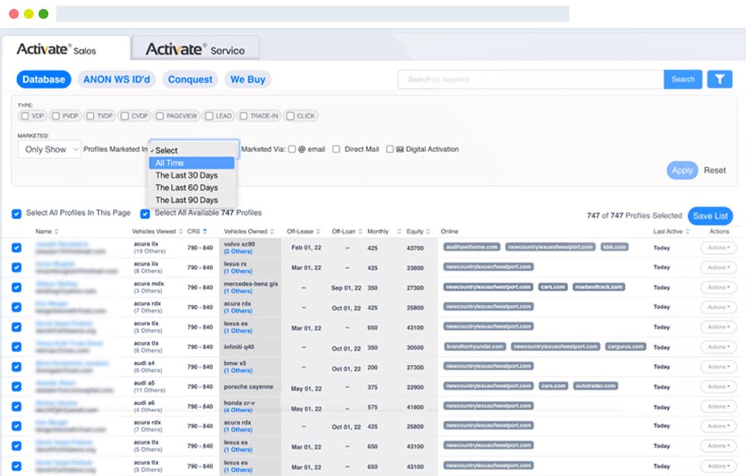The height and width of the screenshot is (476, 746).
Task: Apply the selected filters
Action: click(x=682, y=170)
